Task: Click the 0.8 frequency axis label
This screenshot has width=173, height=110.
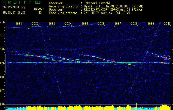Action: (2, 77)
